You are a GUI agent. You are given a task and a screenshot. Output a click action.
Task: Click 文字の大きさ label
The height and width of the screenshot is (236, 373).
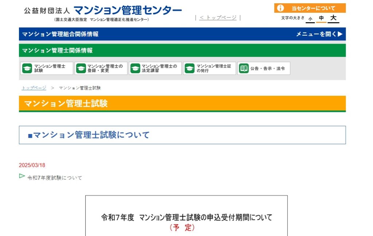(x=292, y=18)
